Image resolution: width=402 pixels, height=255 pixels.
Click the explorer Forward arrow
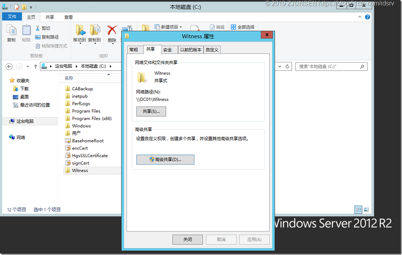click(x=20, y=67)
